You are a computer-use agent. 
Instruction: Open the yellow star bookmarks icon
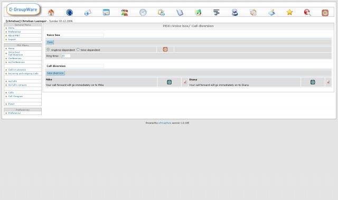click(290, 12)
